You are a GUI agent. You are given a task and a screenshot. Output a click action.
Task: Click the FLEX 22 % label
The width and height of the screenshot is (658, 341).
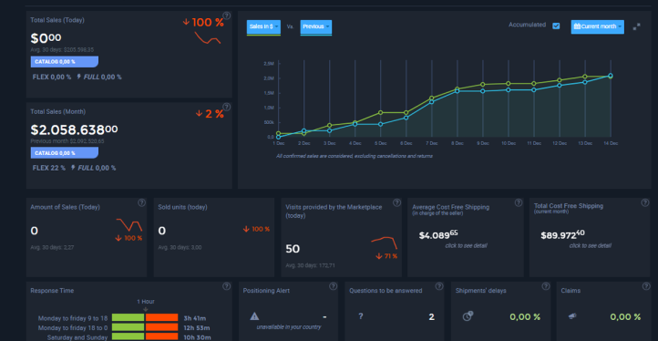point(48,168)
